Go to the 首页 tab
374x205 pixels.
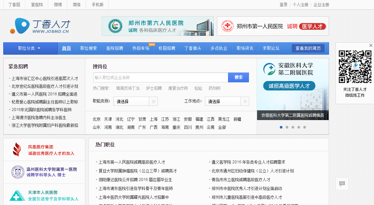pyautogui.click(x=66, y=48)
